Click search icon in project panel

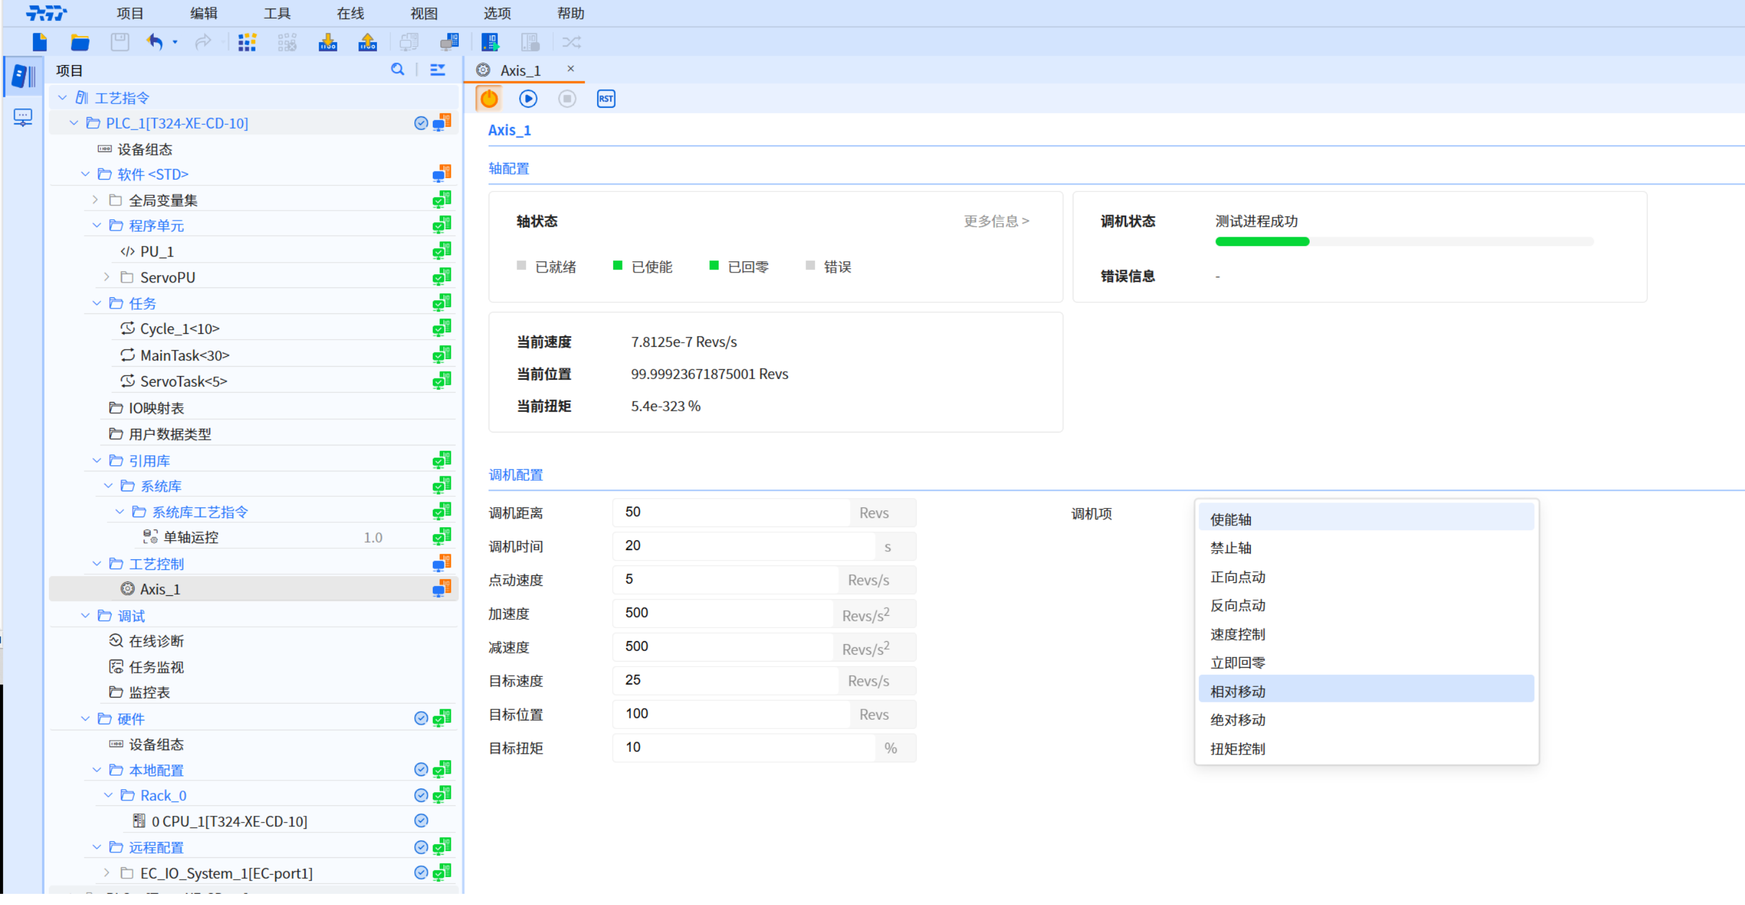pos(397,70)
